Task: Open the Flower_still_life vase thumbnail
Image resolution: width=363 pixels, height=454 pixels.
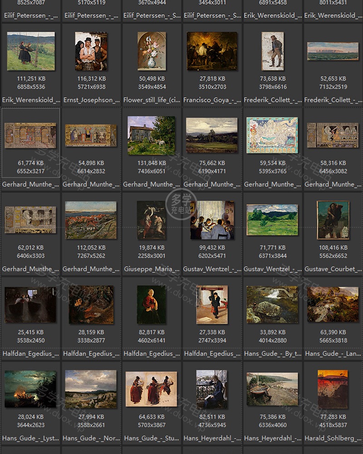Action: click(x=152, y=51)
